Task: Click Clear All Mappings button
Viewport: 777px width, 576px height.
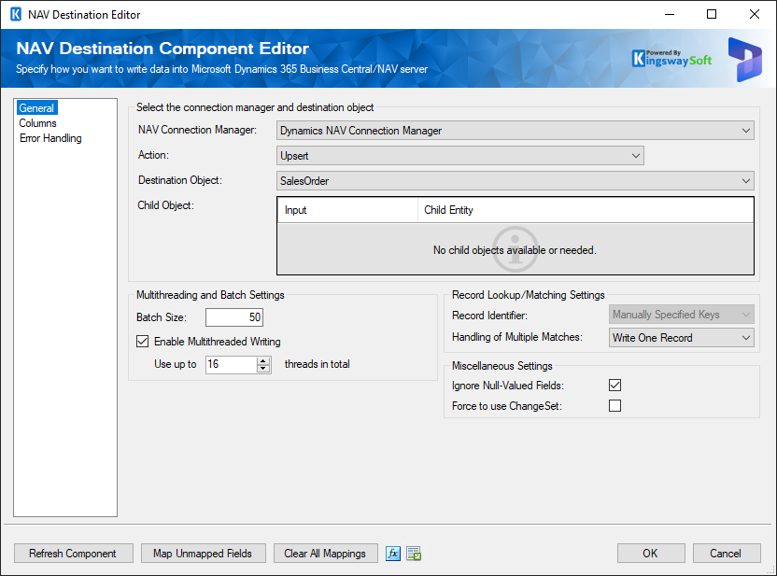Action: [x=326, y=554]
